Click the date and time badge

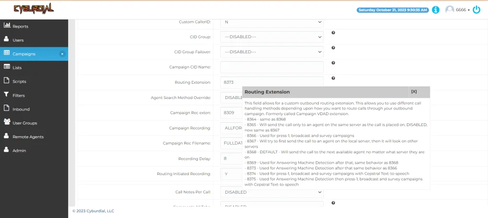tap(393, 10)
